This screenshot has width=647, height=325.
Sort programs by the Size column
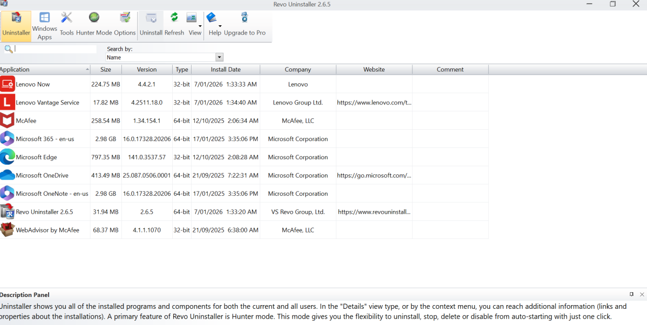pyautogui.click(x=106, y=69)
